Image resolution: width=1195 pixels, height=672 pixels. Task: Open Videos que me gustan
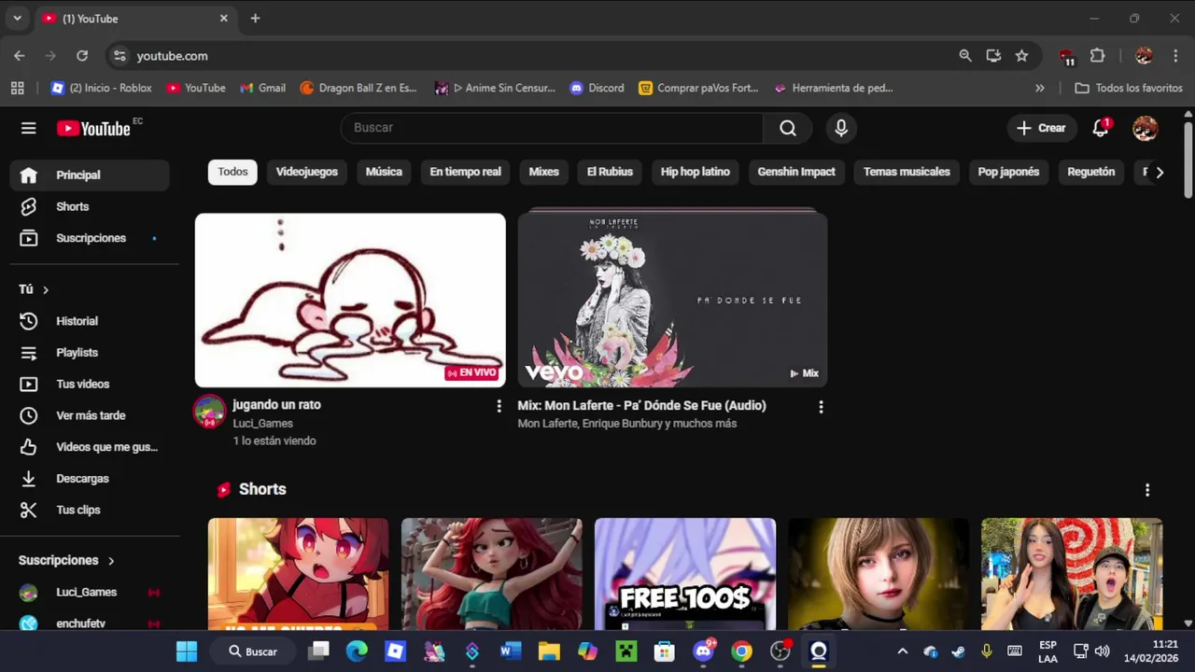tap(90, 447)
